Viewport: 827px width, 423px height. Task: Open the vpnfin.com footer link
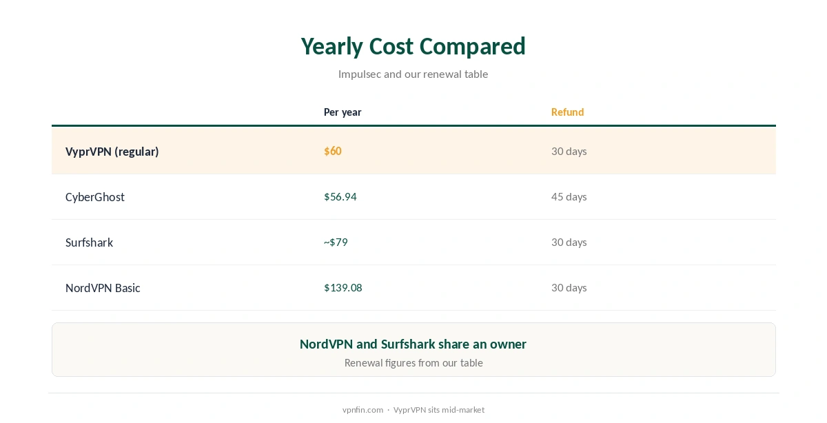click(x=363, y=409)
